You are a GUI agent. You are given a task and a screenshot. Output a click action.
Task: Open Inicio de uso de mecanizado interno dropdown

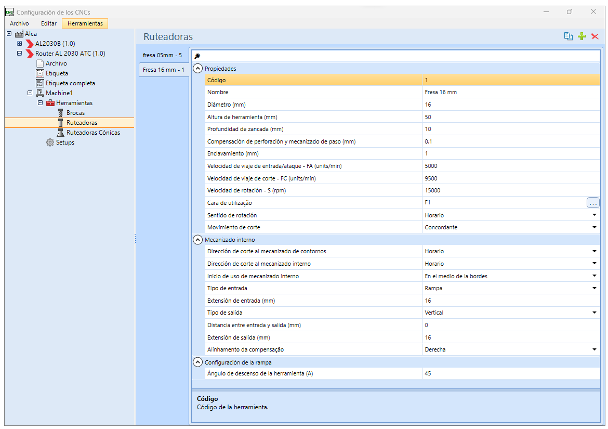[x=594, y=276]
